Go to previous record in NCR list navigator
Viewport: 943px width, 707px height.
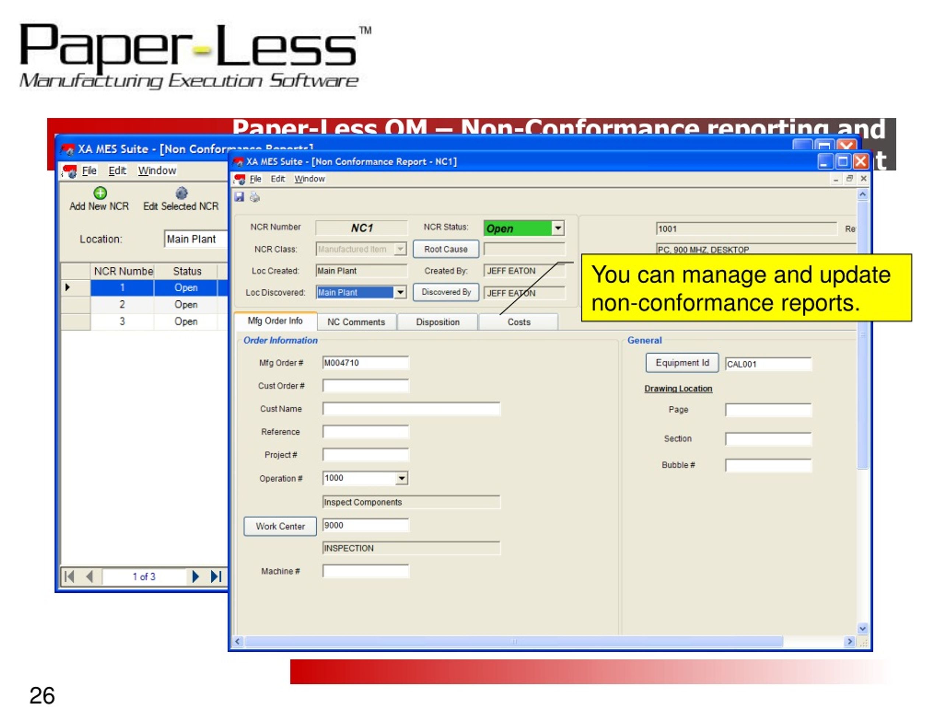coord(90,577)
